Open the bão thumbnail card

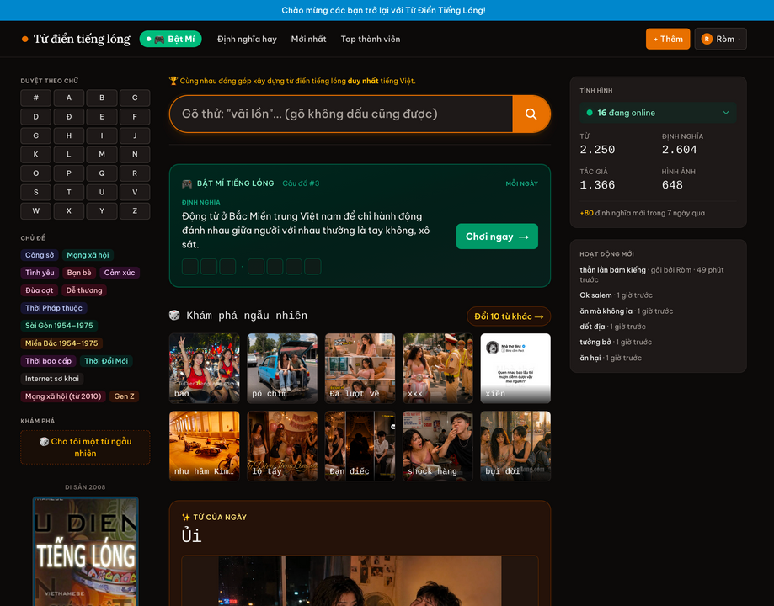pyautogui.click(x=205, y=368)
